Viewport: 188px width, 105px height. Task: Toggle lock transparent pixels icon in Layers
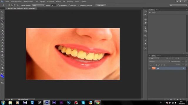157,65
